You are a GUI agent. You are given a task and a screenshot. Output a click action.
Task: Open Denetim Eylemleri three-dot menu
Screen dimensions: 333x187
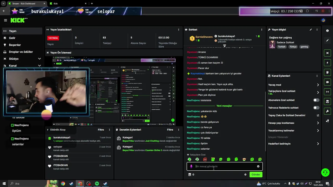178,130
